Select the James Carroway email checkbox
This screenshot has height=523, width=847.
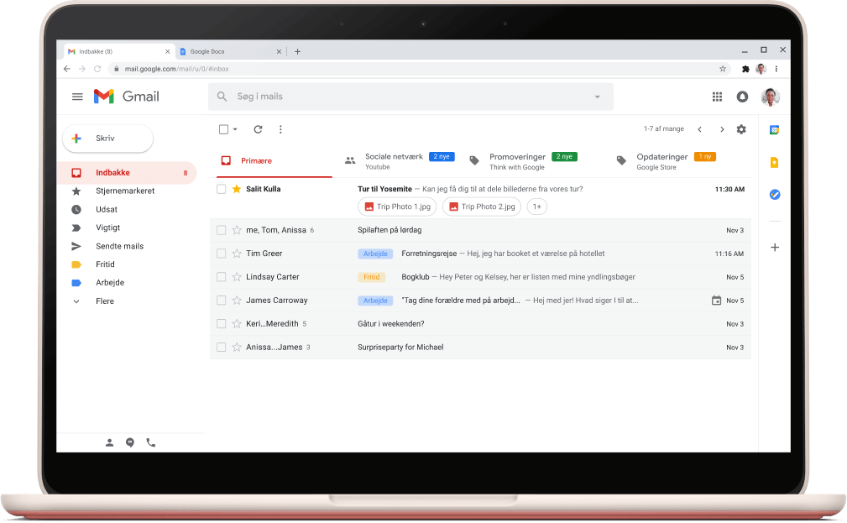pos(221,301)
